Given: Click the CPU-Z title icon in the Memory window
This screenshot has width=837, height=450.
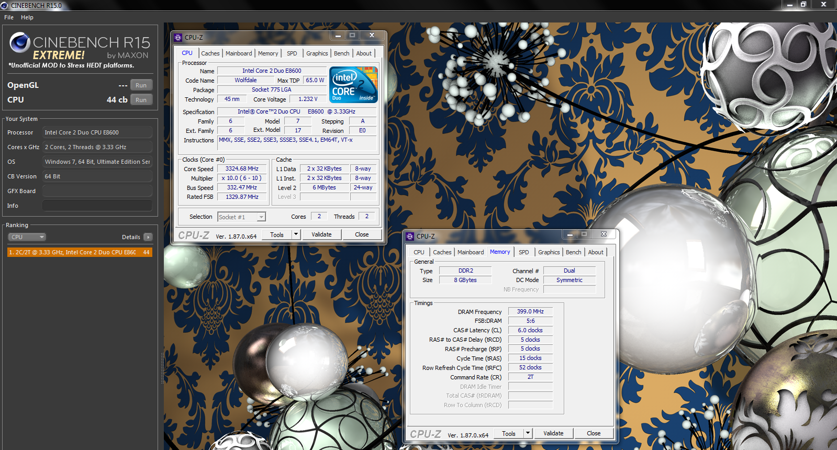Looking at the screenshot, I should 410,236.
